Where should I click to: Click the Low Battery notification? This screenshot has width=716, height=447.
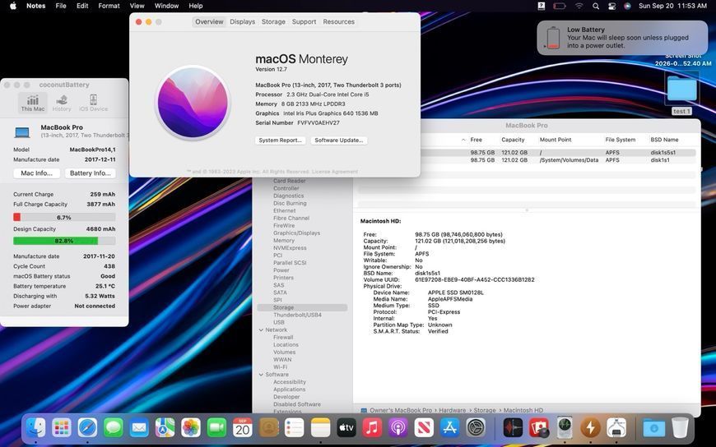(621, 38)
